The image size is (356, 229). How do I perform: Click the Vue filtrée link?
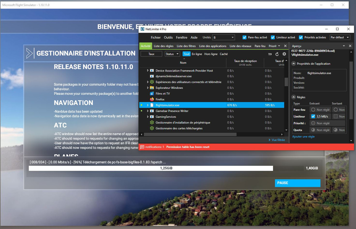277,140
